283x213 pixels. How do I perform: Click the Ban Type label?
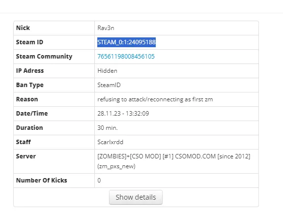point(30,85)
